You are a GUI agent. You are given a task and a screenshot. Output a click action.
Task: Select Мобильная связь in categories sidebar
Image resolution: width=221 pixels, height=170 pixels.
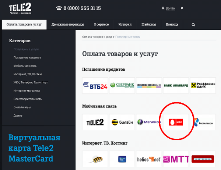click(25, 66)
